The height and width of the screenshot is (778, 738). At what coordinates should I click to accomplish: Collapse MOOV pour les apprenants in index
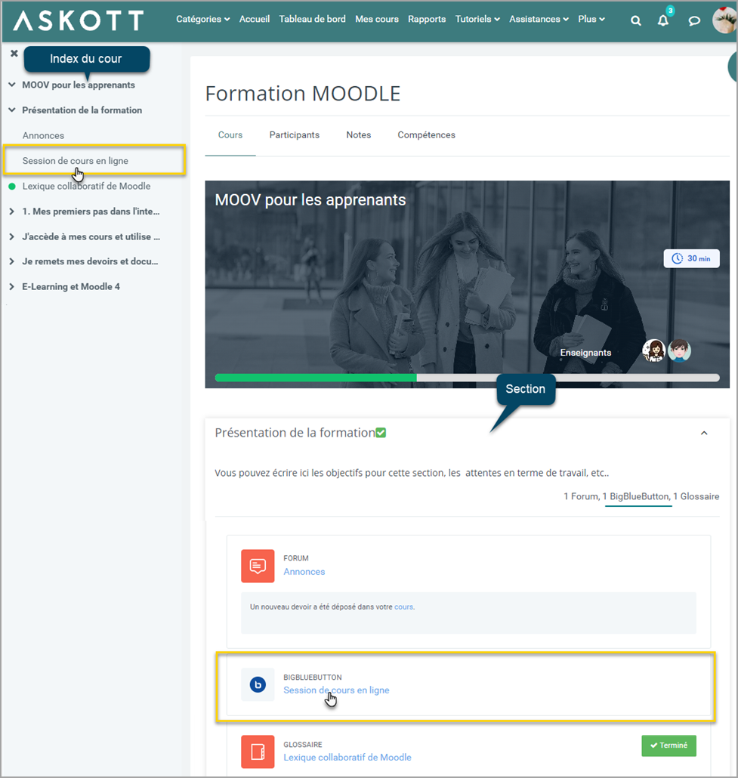pos(12,85)
